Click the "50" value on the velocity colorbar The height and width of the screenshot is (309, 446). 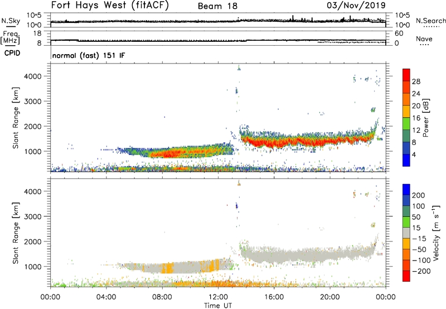tap(416, 217)
